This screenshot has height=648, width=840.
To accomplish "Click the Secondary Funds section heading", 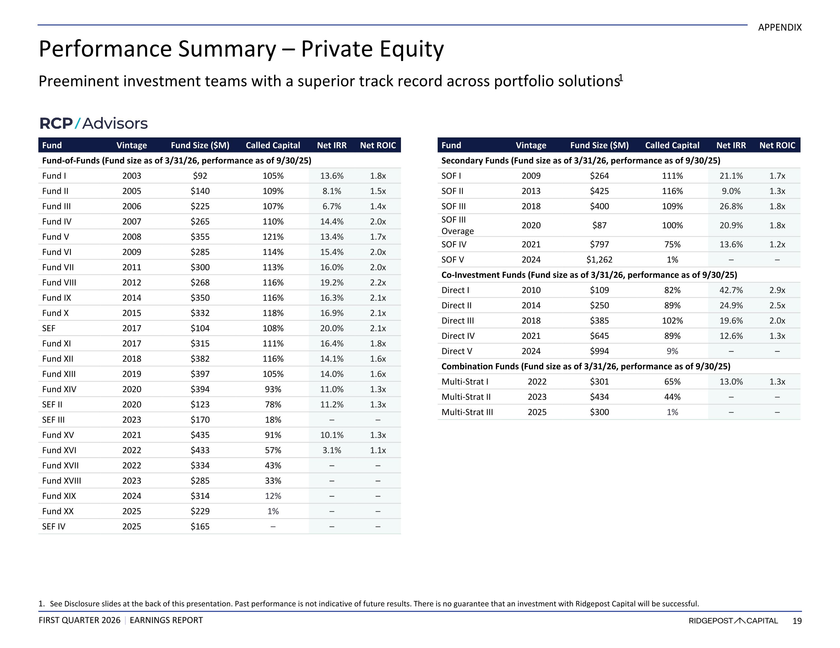I will pyautogui.click(x=580, y=161).
